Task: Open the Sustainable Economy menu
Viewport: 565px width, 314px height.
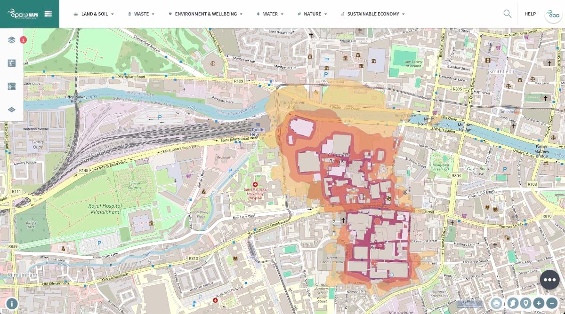Action: pyautogui.click(x=373, y=14)
